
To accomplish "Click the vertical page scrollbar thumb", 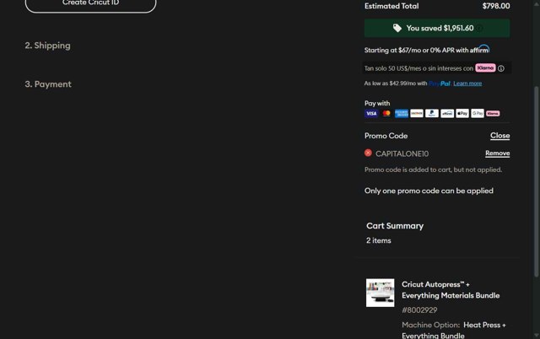I will (x=536, y=181).
